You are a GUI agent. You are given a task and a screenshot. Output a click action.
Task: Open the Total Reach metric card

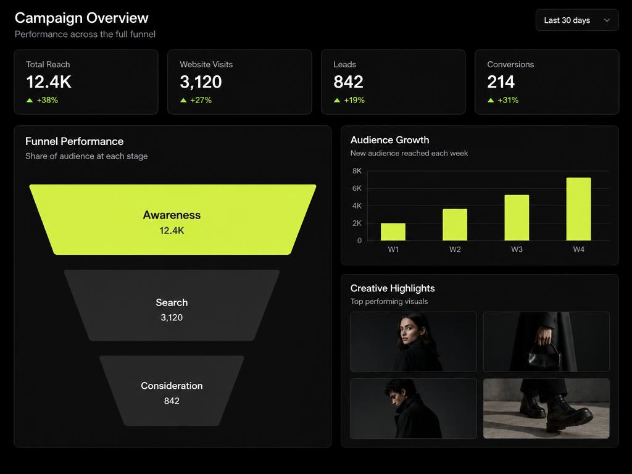pos(86,82)
